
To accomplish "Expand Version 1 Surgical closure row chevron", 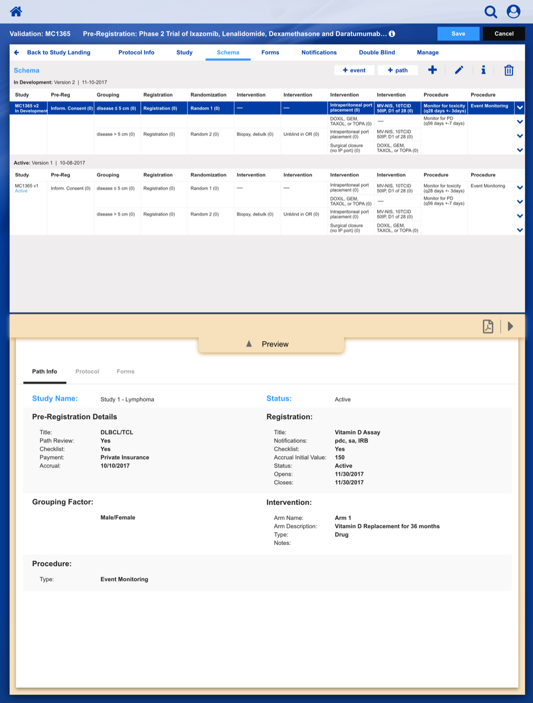I will pos(520,230).
